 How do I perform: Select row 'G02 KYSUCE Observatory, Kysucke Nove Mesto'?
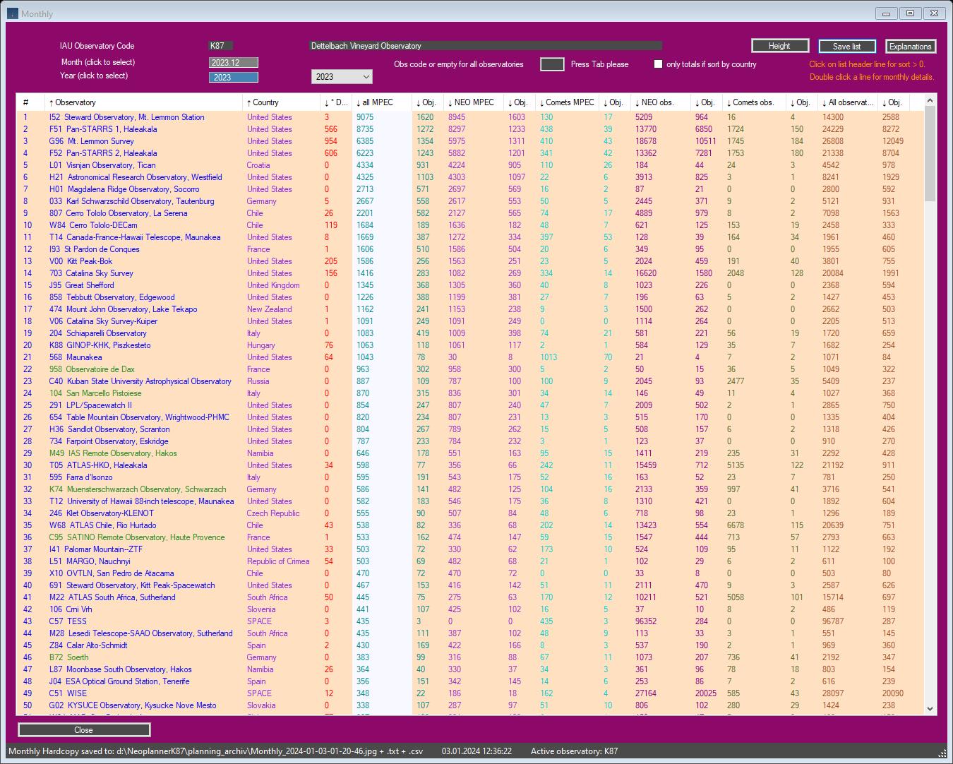[469, 705]
